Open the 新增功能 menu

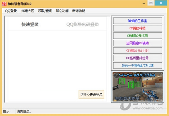pyautogui.click(x=79, y=11)
